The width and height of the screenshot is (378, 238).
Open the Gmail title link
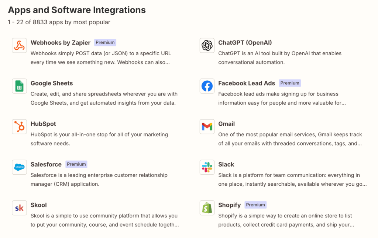[226, 124]
